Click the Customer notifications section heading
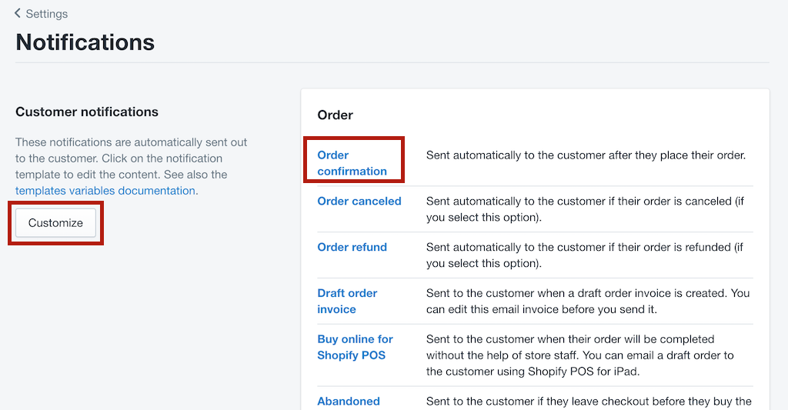Image resolution: width=788 pixels, height=410 pixels. 87,112
